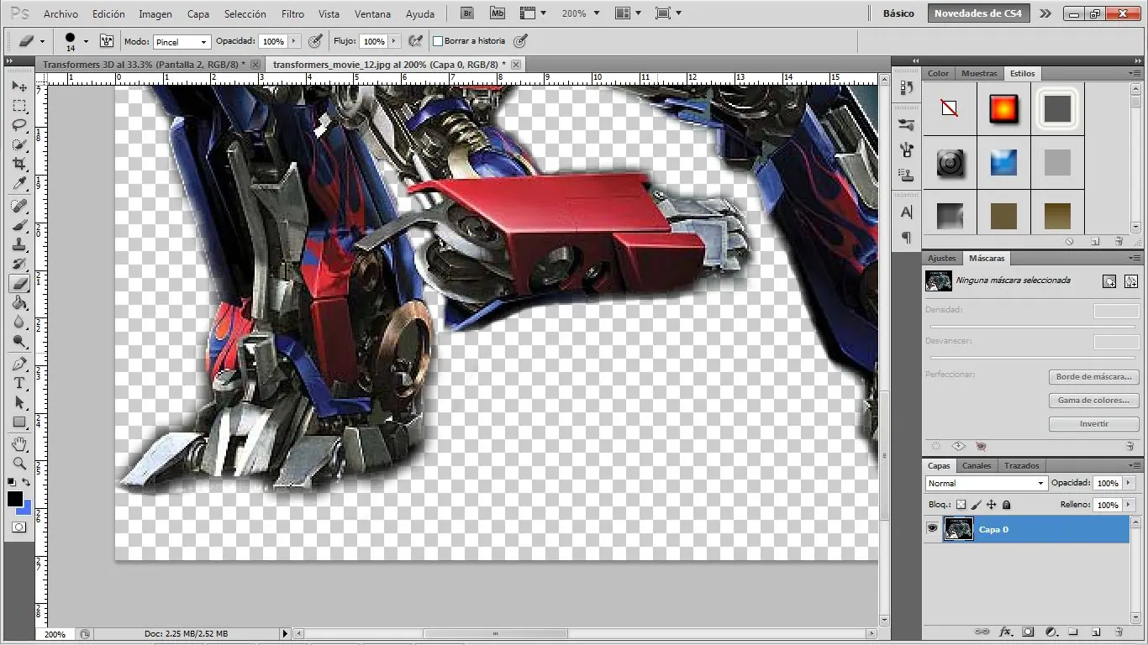Click the Novedades de CS4 workspace button
The image size is (1148, 645).
point(978,13)
